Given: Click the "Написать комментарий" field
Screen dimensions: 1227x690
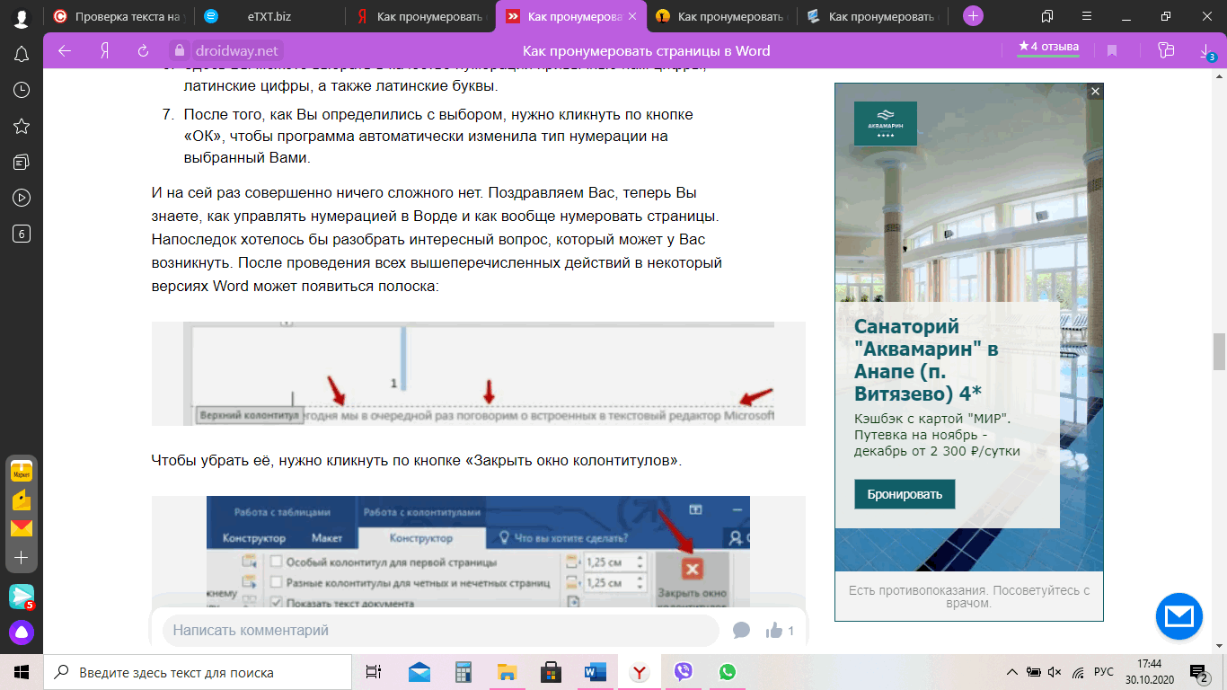Looking at the screenshot, I should [440, 631].
